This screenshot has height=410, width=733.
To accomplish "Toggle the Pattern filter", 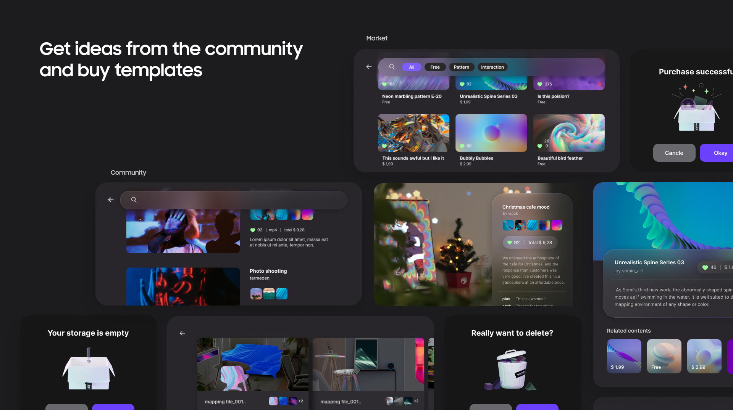I will tap(461, 67).
